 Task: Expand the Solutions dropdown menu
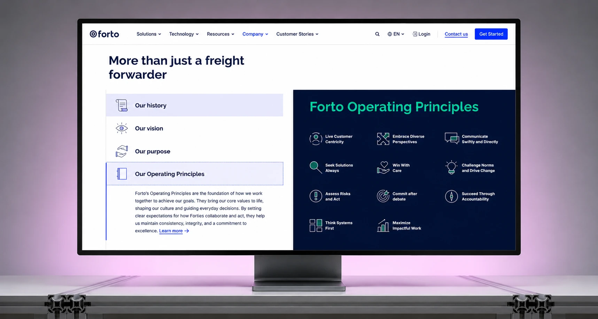149,34
